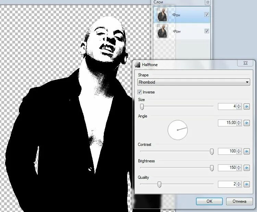Click the Quality spinner arrows
Viewport: 257px width, 212px height.
pyautogui.click(x=239, y=184)
